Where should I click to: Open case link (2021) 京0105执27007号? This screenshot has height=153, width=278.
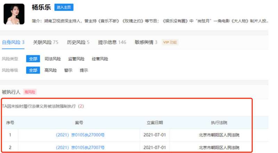pyautogui.click(x=80, y=147)
